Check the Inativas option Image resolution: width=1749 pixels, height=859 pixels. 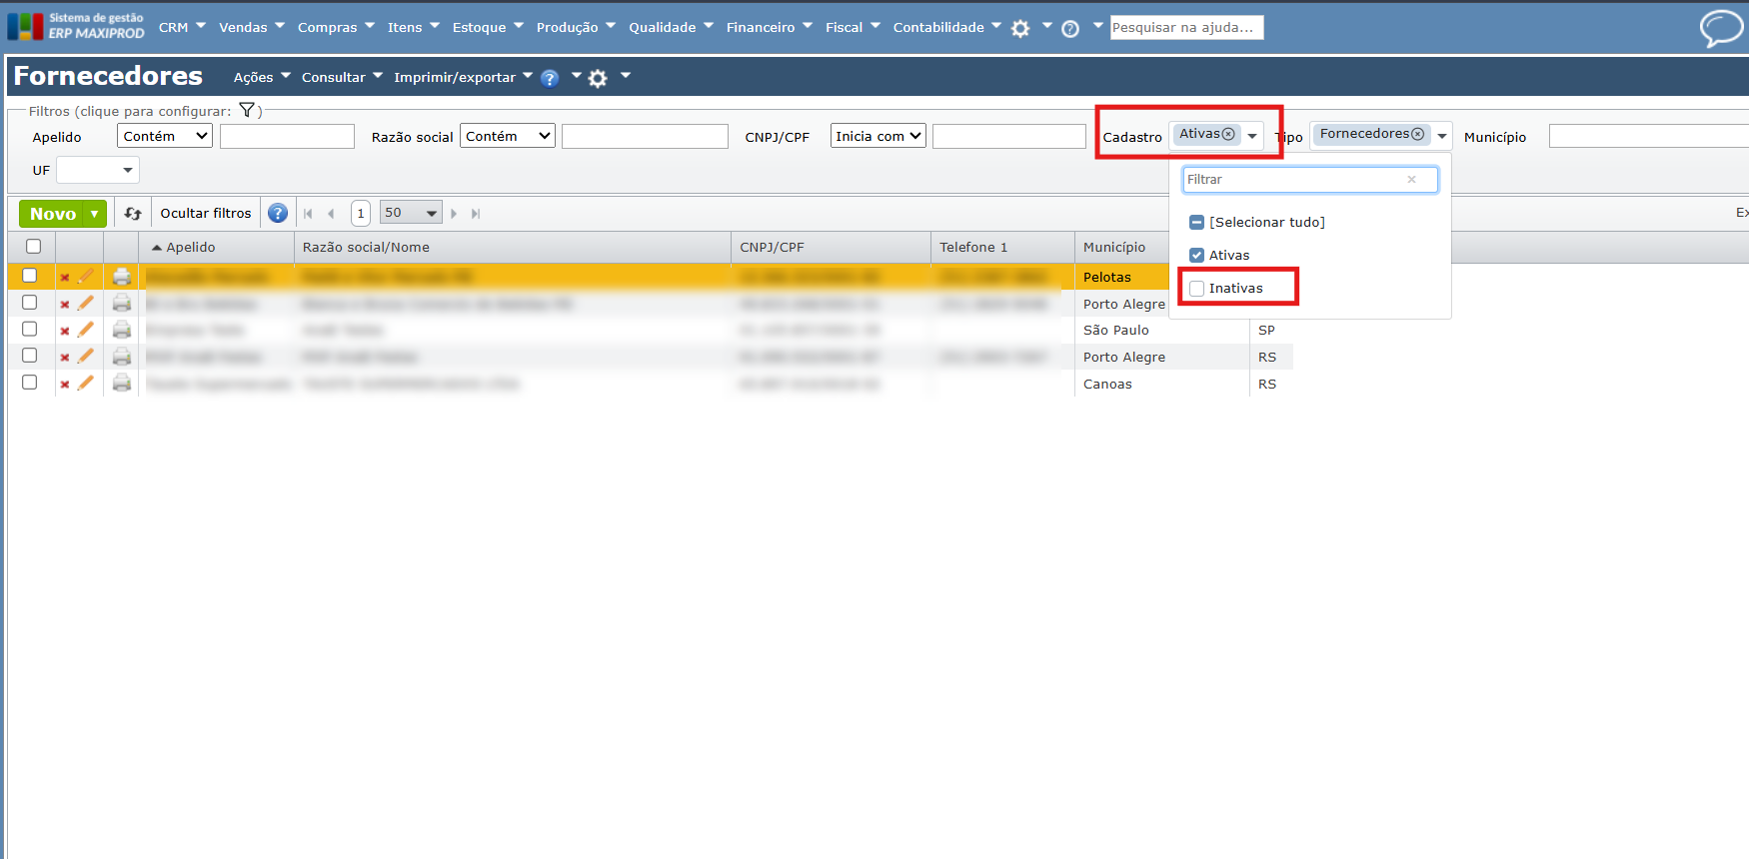pyautogui.click(x=1197, y=289)
